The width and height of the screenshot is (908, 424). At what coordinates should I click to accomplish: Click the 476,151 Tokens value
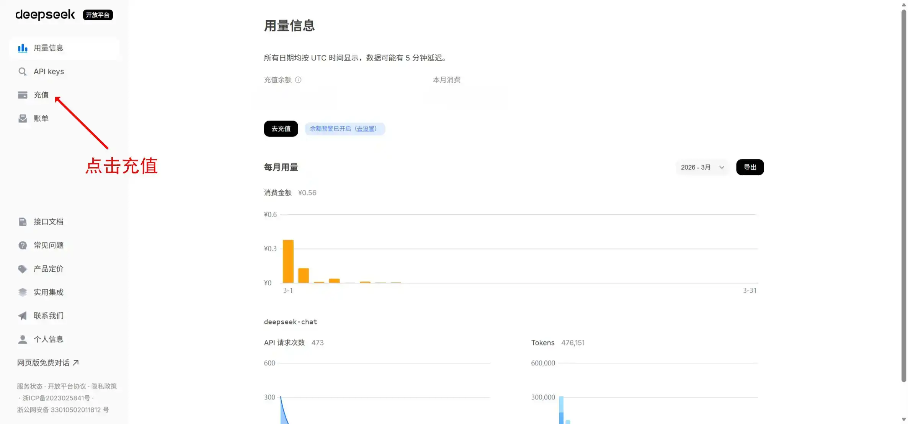(x=573, y=343)
